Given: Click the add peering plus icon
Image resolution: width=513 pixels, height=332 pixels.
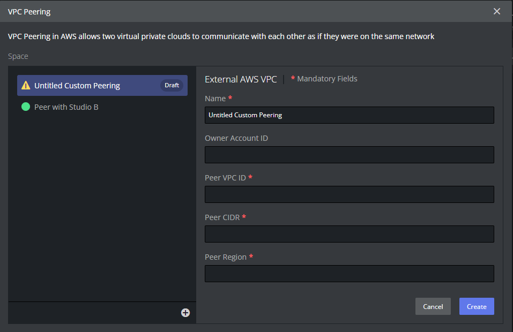Looking at the screenshot, I should pyautogui.click(x=185, y=313).
